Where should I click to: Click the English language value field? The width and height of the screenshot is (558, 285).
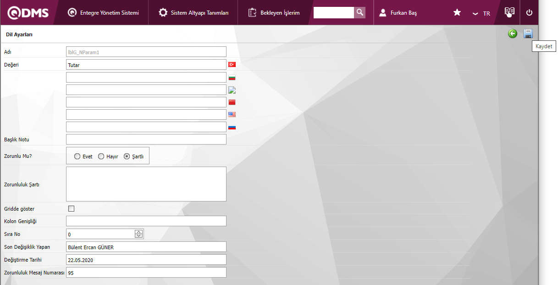click(x=146, y=114)
